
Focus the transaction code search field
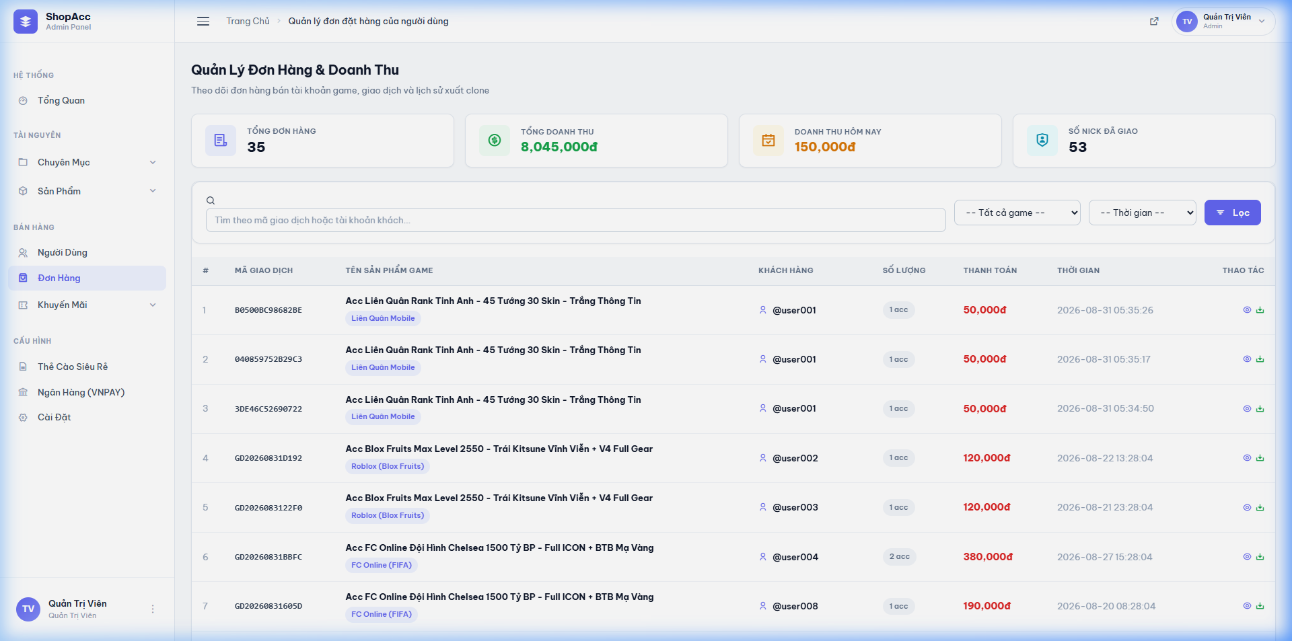(575, 220)
